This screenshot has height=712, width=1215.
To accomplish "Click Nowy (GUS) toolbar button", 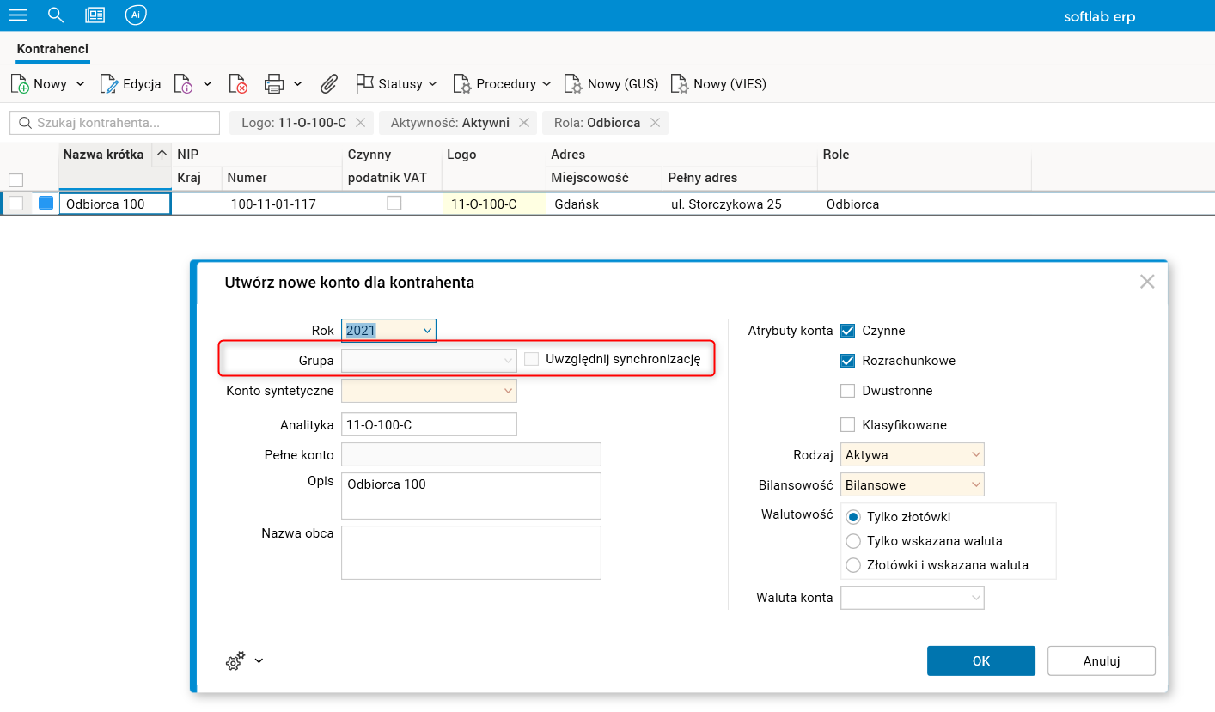I will click(611, 84).
